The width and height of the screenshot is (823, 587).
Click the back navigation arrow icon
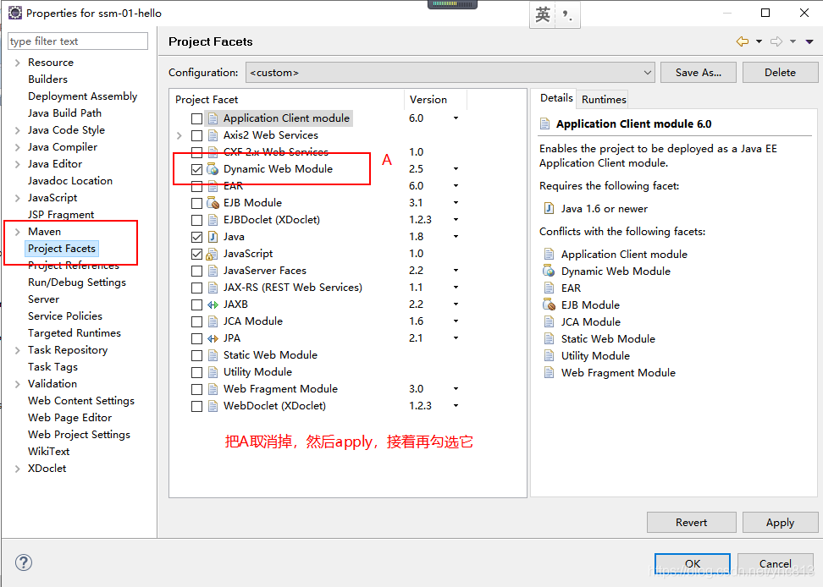[x=743, y=41]
